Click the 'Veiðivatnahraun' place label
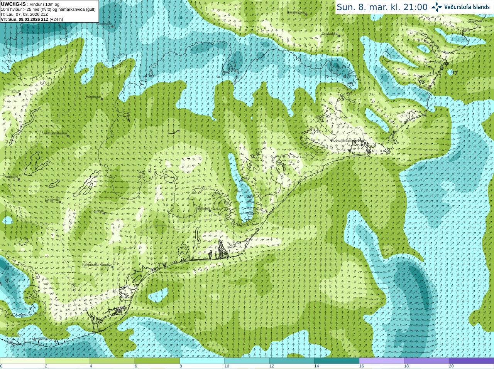 (x=54, y=133)
